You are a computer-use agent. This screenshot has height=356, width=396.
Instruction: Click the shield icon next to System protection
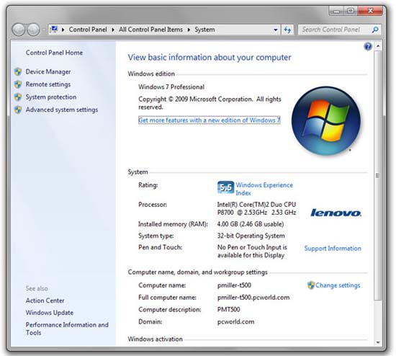tap(18, 97)
